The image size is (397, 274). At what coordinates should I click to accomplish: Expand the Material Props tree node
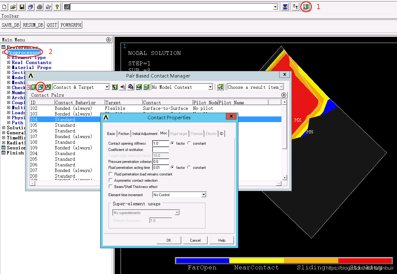(x=9, y=67)
